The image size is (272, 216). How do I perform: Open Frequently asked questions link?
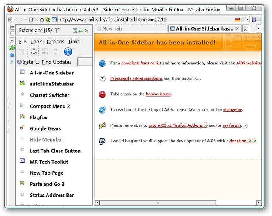tap(136, 78)
